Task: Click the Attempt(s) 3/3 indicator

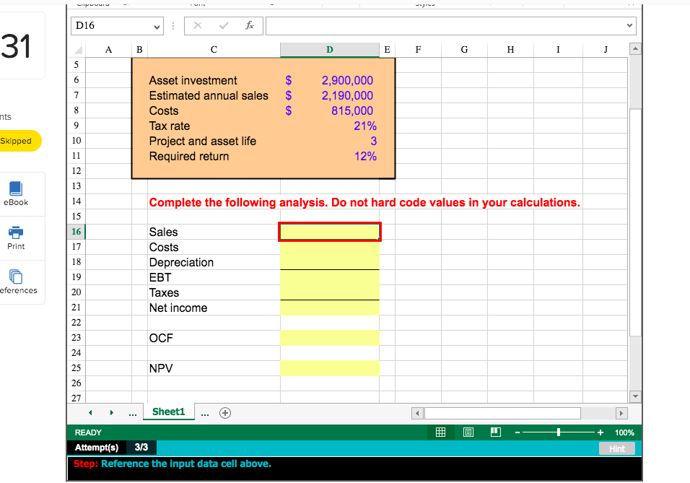Action: [112, 448]
